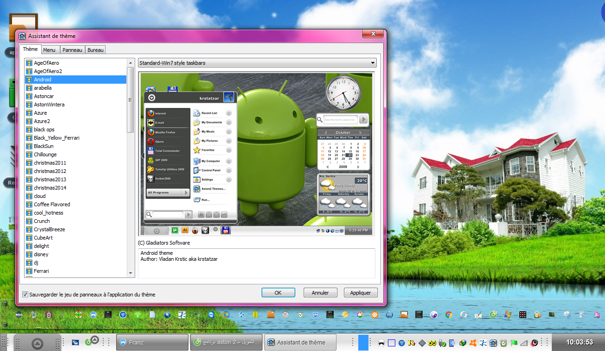The height and width of the screenshot is (351, 605).
Task: Click Assistant de thème taskbar button
Action: tap(300, 343)
